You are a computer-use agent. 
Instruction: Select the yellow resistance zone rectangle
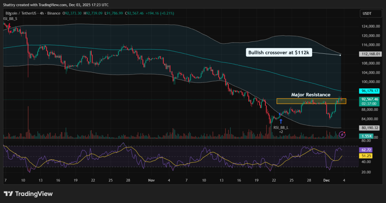pyautogui.click(x=311, y=101)
